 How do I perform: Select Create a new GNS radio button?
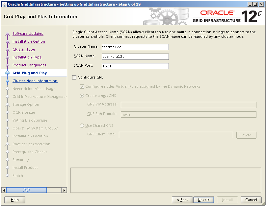(82, 96)
